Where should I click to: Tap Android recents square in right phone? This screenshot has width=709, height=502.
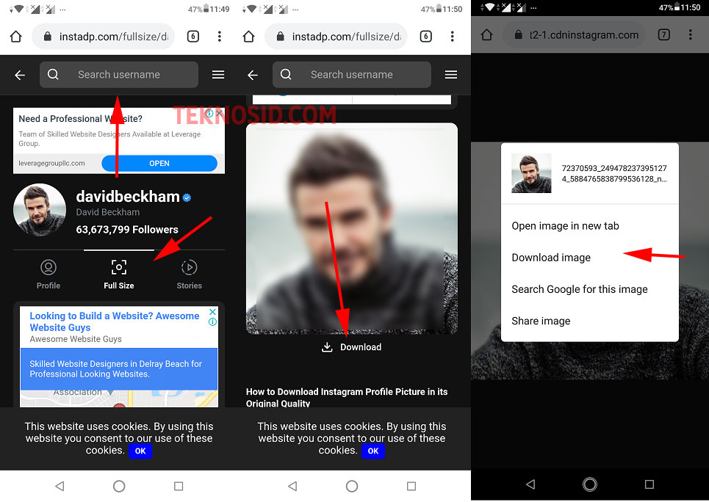pyautogui.click(x=649, y=484)
